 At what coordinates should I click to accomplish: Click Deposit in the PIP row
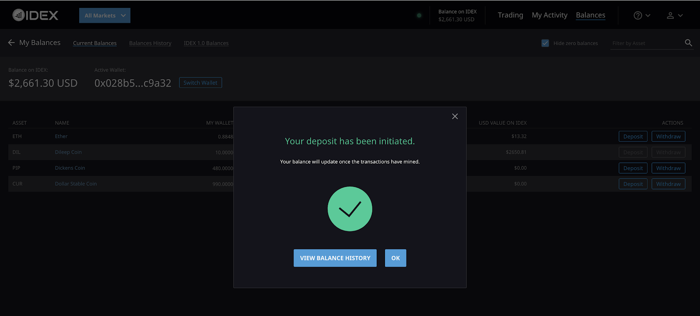click(x=633, y=168)
